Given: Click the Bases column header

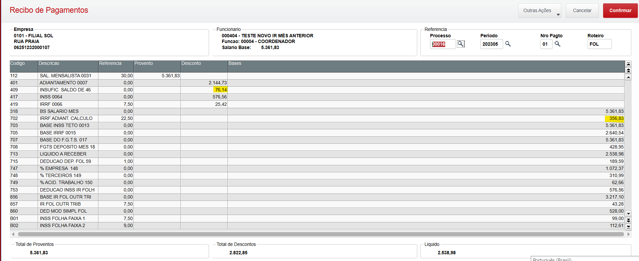Looking at the screenshot, I should [x=426, y=66].
